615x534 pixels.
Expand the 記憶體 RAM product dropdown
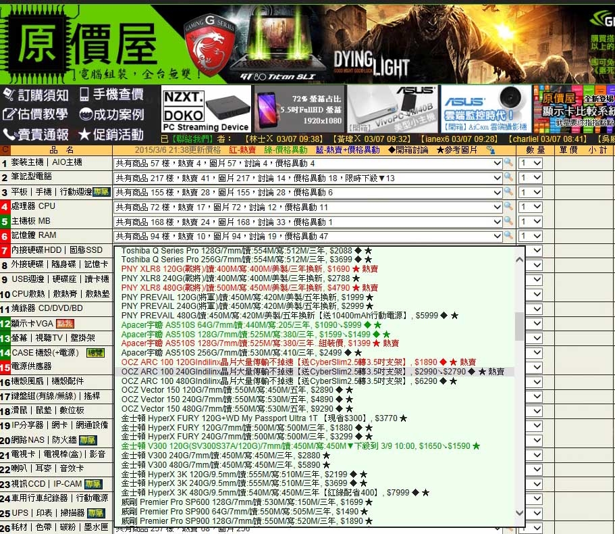click(308, 237)
